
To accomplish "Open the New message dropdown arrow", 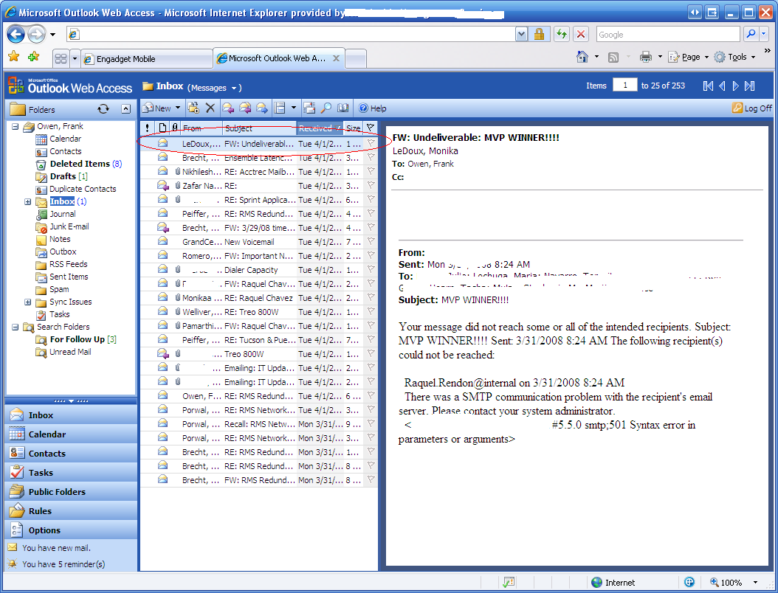I will tap(176, 108).
